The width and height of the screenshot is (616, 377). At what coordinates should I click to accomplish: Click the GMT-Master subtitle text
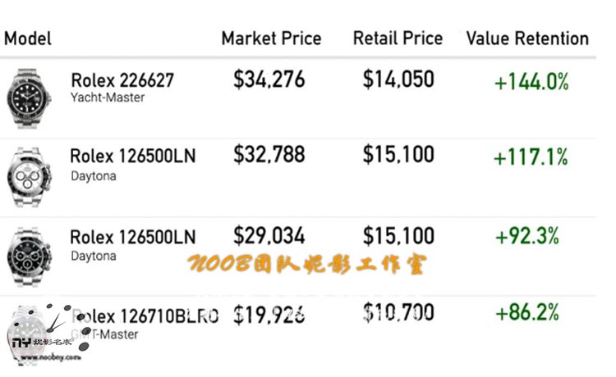click(104, 334)
